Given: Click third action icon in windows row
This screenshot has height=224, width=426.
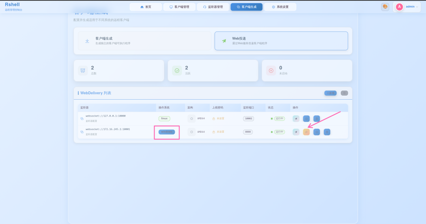Looking at the screenshot, I should [x=316, y=132].
